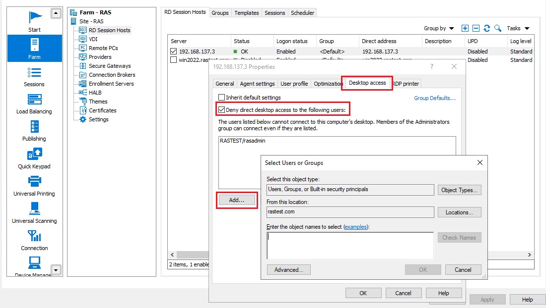
Task: Click the server list left scroll arrow
Action: coord(172,255)
